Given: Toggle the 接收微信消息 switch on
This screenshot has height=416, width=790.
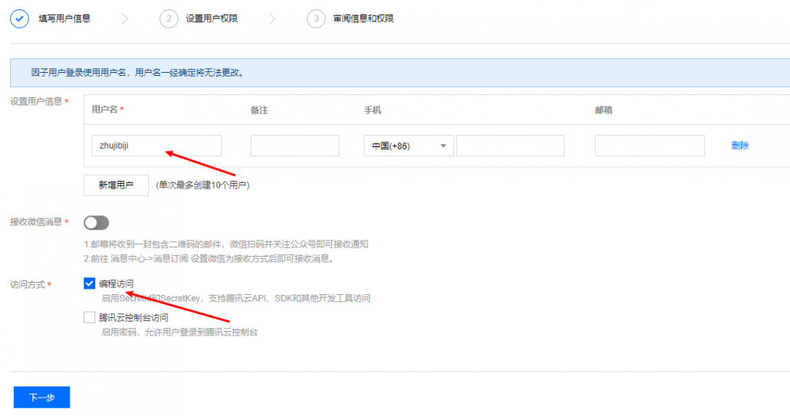Looking at the screenshot, I should click(97, 223).
